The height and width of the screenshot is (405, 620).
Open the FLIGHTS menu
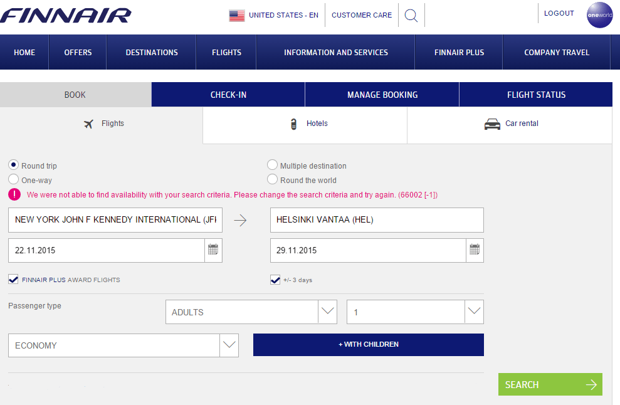click(x=226, y=53)
